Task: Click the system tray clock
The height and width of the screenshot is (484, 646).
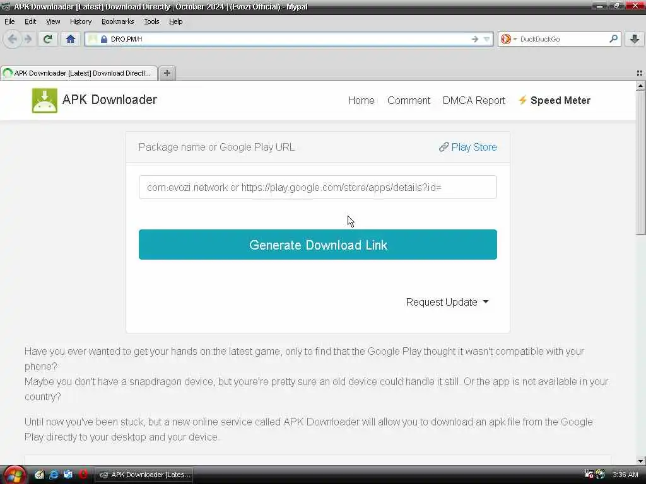Action: [x=625, y=475]
